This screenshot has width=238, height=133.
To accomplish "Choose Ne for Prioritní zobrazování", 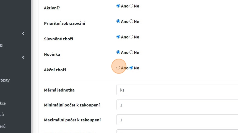I will 131,21.
